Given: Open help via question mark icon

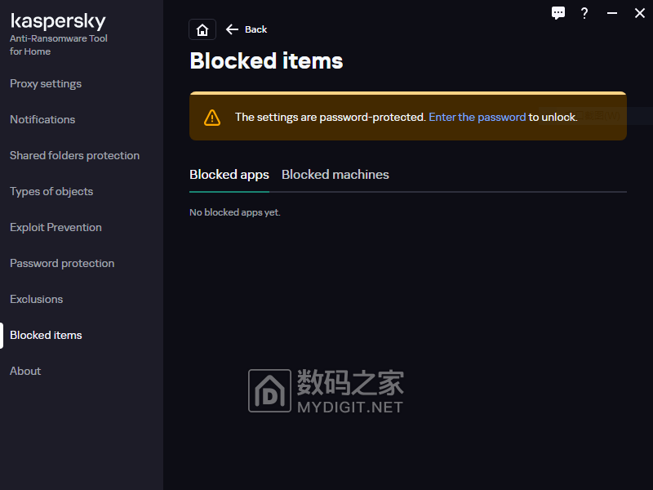Looking at the screenshot, I should point(584,13).
